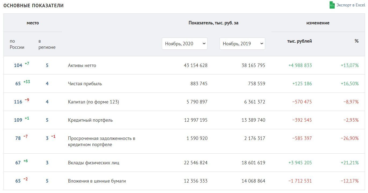
Task: Click the 'в регионе' column header
Action: [47, 44]
